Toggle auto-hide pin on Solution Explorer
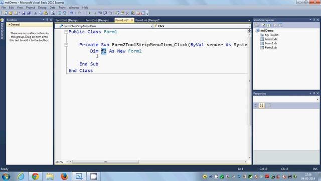The width and height of the screenshot is (321, 181). (x=314, y=20)
